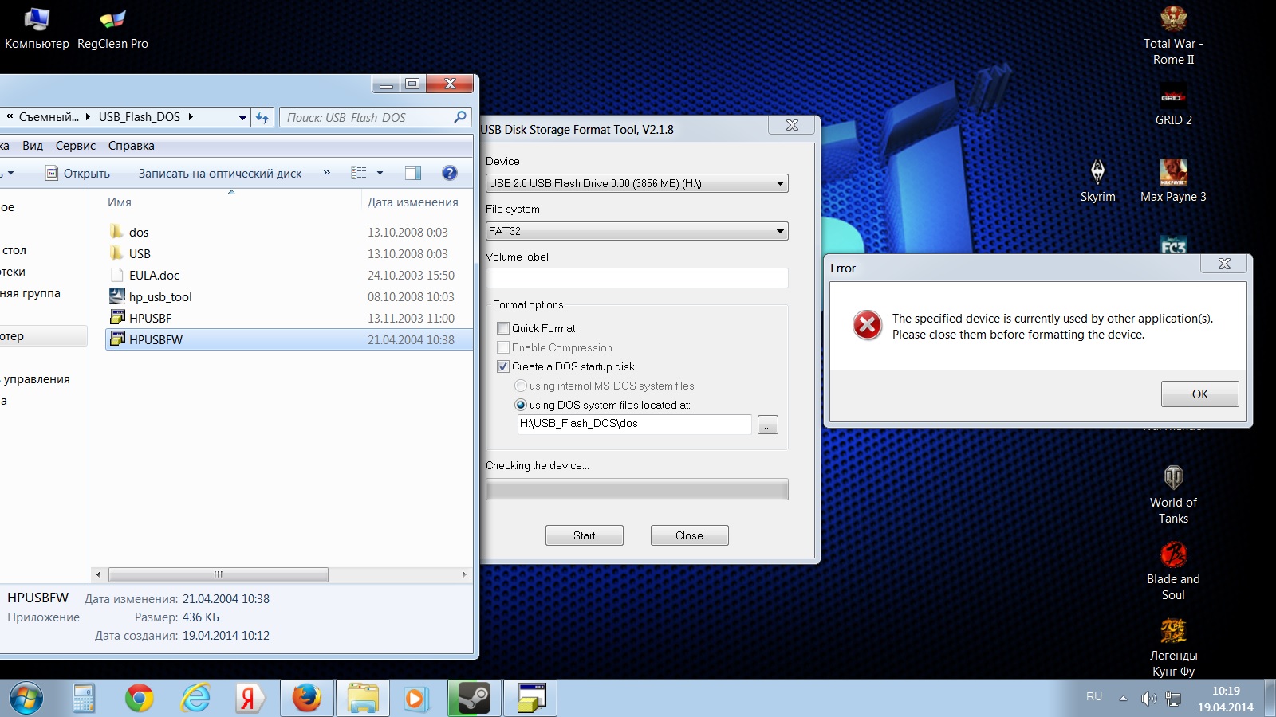The width and height of the screenshot is (1276, 717).
Task: Open Steam from the taskbar
Action: pyautogui.click(x=475, y=699)
